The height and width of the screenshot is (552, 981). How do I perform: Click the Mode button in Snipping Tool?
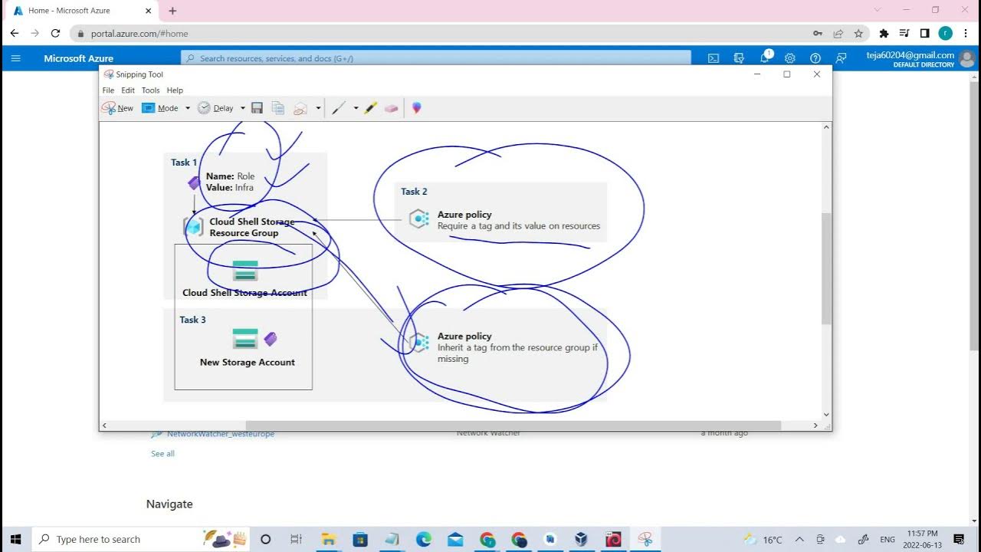161,108
